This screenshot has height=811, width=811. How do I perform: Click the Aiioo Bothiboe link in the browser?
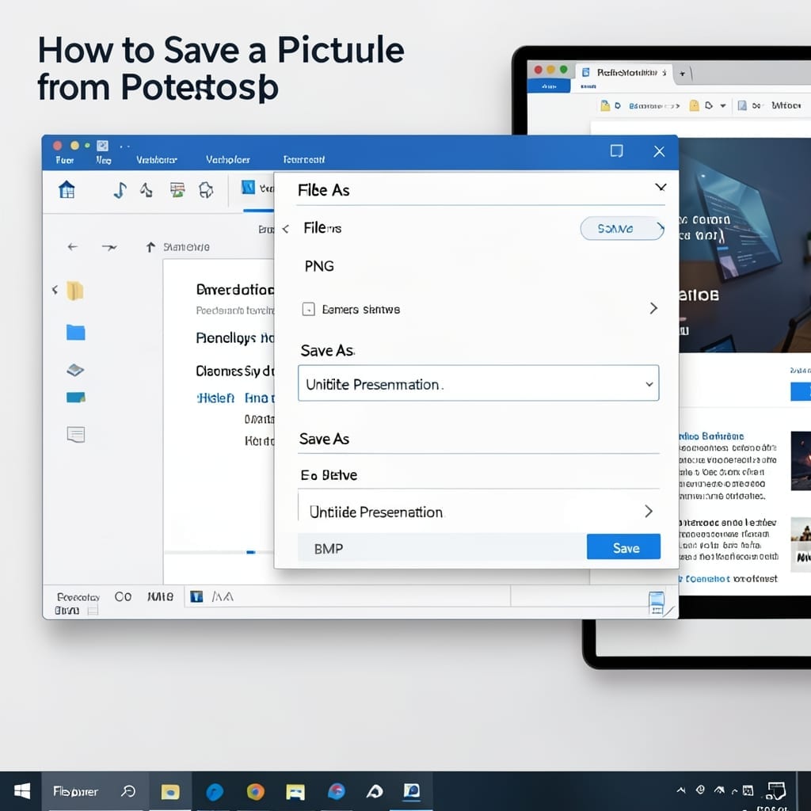point(711,436)
